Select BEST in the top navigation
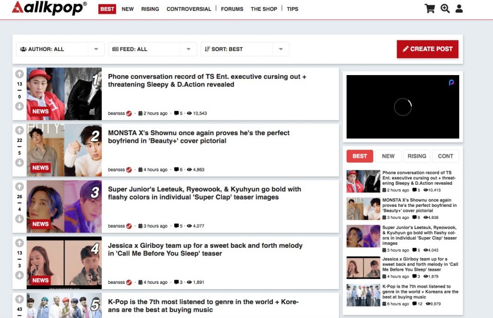The width and height of the screenshot is (493, 318). (x=107, y=9)
